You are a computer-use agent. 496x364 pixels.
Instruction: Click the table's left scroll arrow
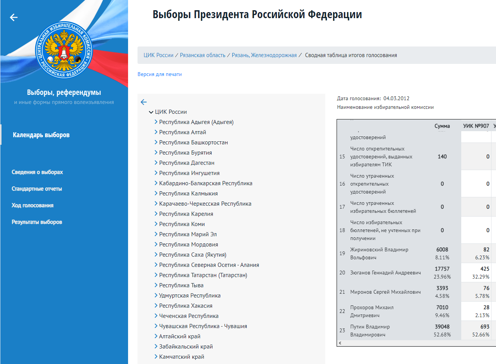point(340,343)
